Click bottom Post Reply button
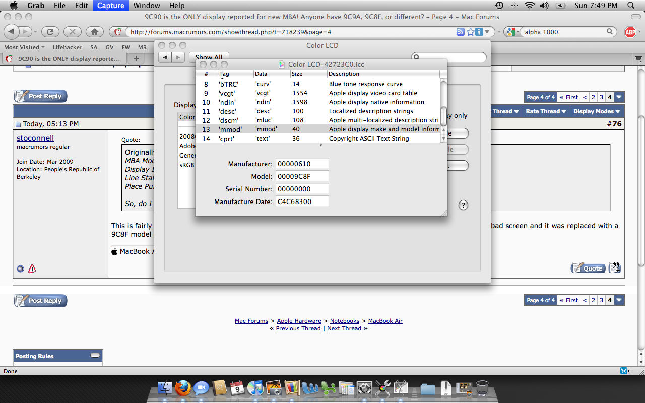Viewport: 645px width, 403px height. coord(40,301)
